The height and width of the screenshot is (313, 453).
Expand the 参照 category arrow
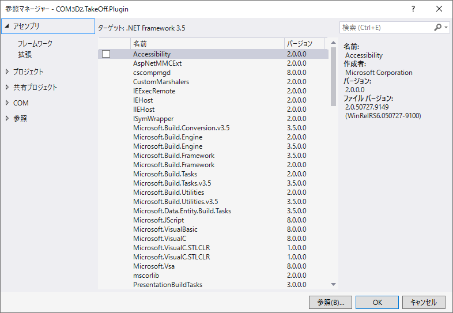coord(7,118)
